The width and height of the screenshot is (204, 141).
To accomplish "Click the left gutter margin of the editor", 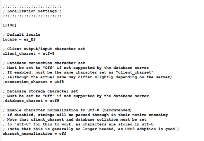I will pyautogui.click(x=1, y=70).
